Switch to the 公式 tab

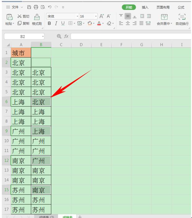pos(181,7)
